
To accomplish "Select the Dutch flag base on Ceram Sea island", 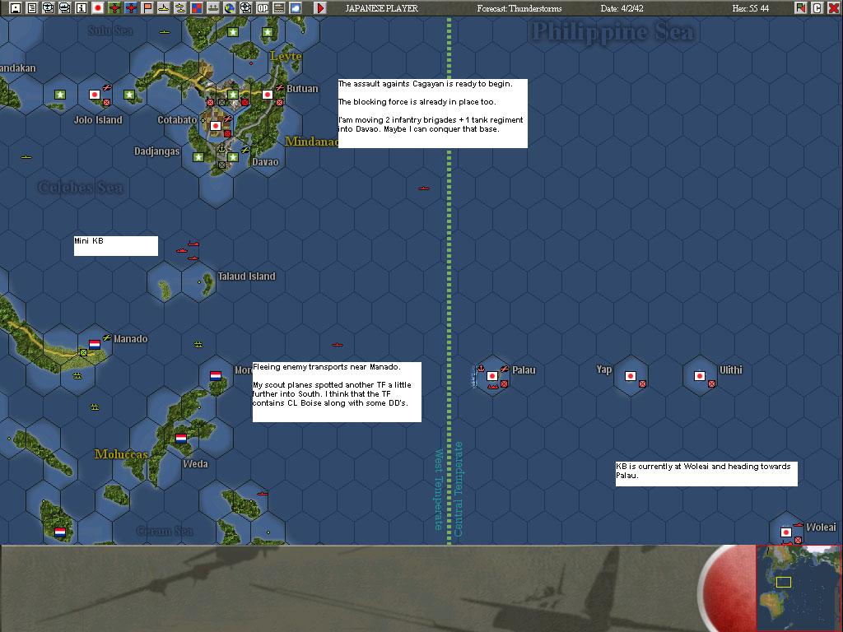I will (x=60, y=532).
